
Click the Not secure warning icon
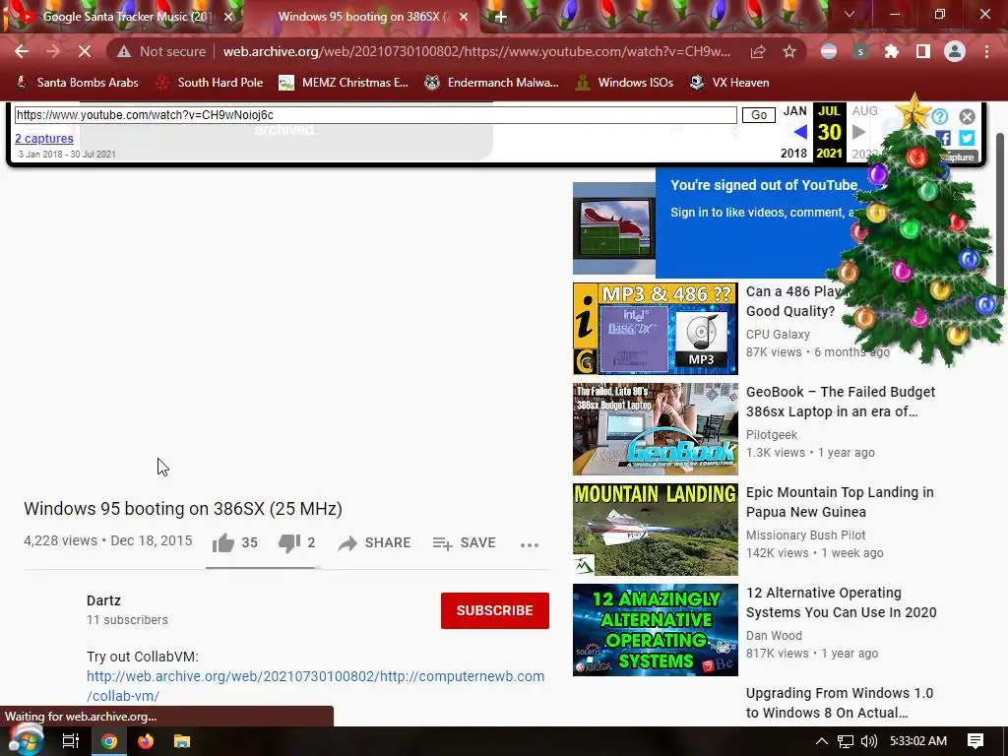[124, 51]
